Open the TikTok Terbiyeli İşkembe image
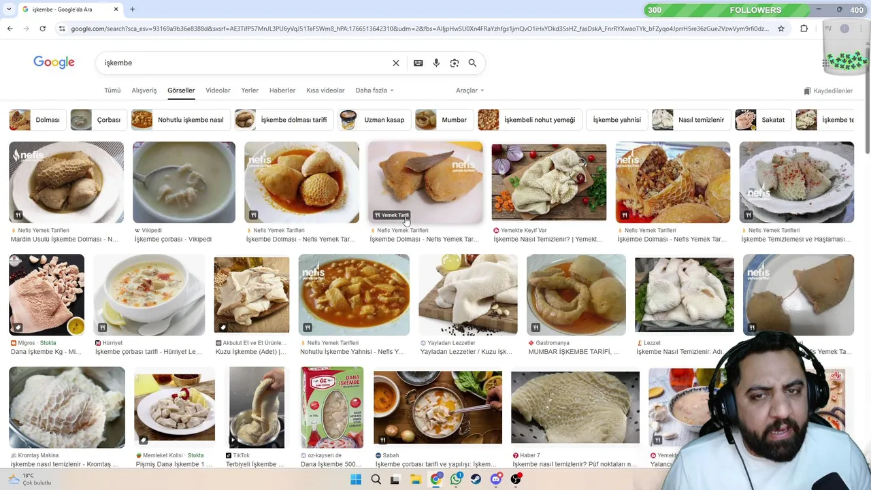The image size is (871, 490). (x=257, y=407)
